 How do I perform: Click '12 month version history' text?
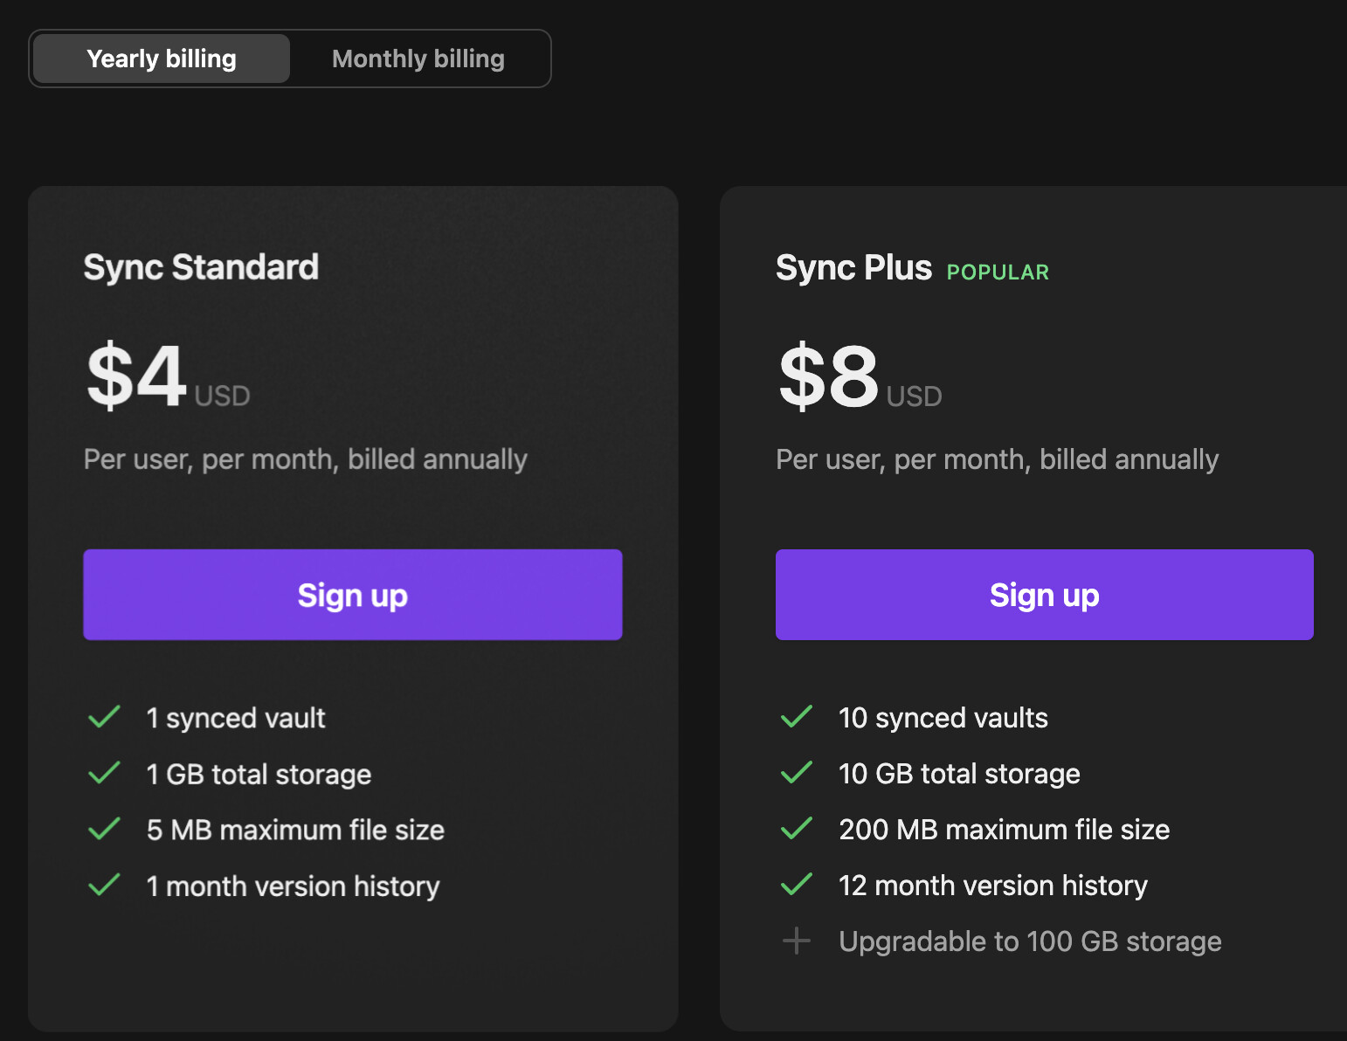click(x=993, y=886)
